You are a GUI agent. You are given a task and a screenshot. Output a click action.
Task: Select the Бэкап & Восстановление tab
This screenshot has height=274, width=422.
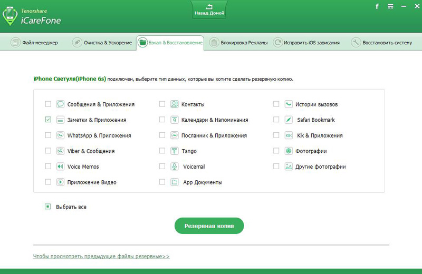tap(170, 43)
